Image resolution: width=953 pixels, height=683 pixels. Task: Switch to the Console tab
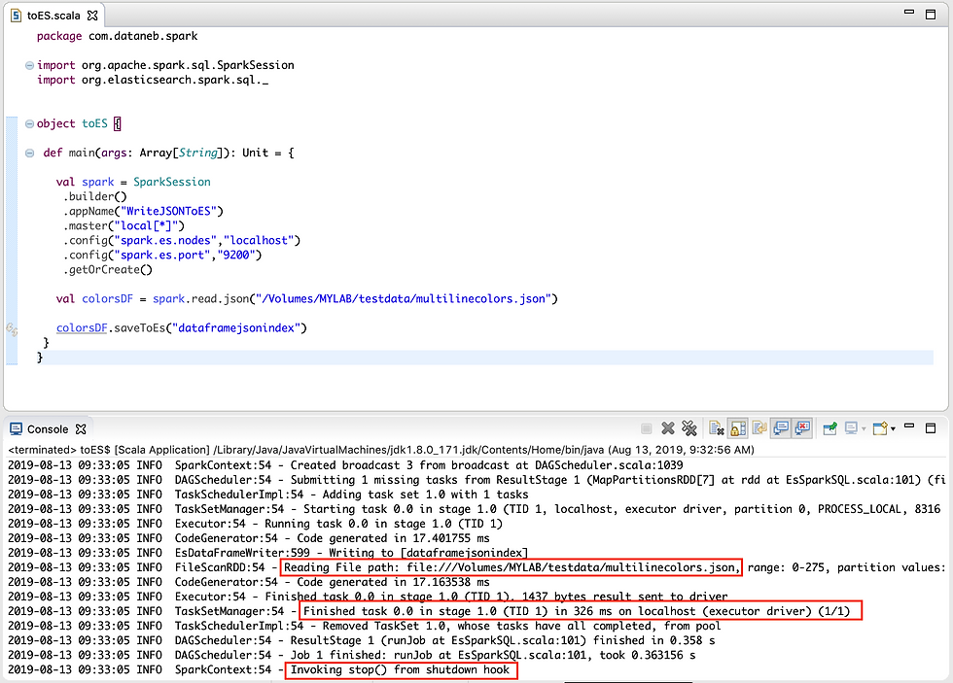click(x=48, y=429)
